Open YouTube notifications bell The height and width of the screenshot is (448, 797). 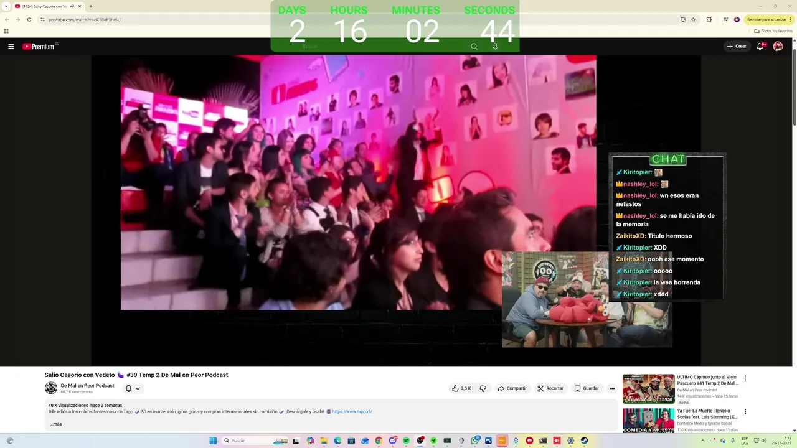pyautogui.click(x=760, y=46)
